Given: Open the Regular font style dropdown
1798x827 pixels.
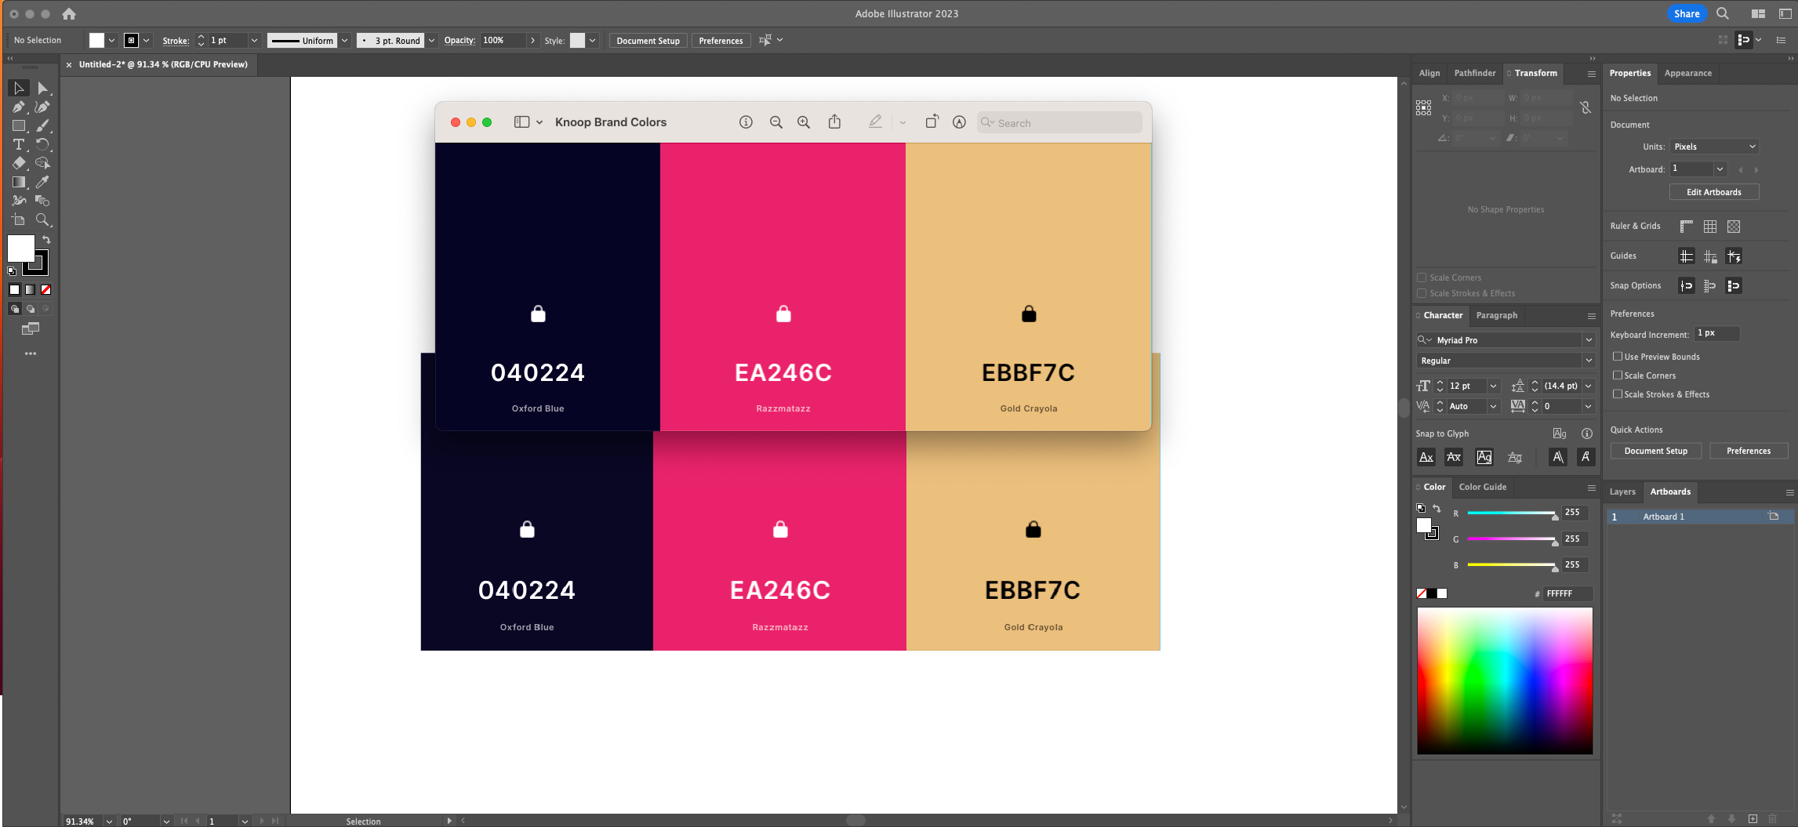Looking at the screenshot, I should pyautogui.click(x=1589, y=361).
